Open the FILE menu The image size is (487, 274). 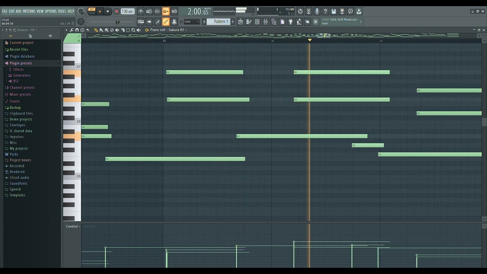[x=5, y=11]
